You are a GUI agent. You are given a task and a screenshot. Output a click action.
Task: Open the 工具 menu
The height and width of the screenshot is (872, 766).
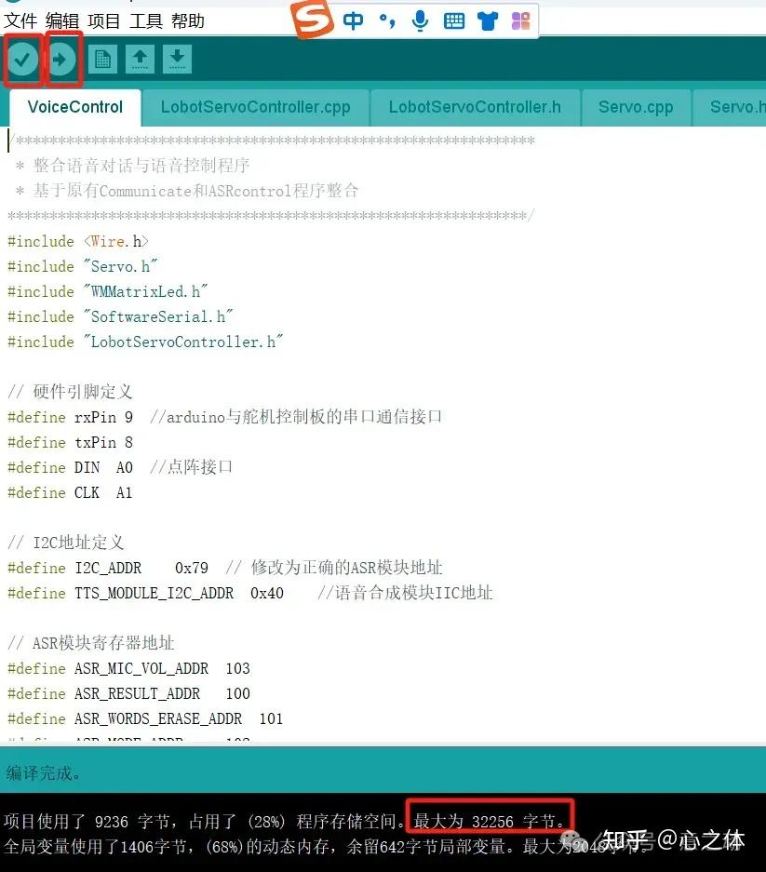point(145,20)
